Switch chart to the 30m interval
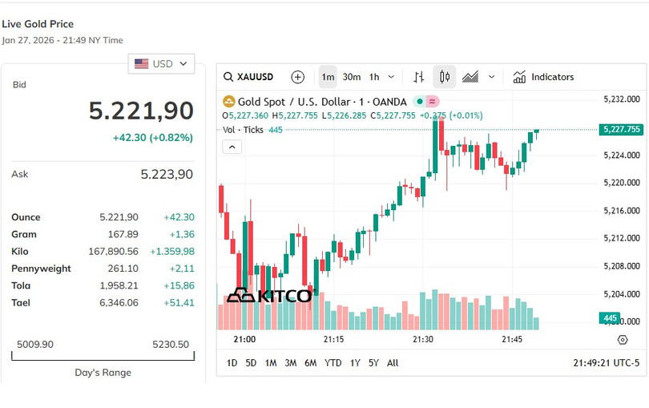 351,77
